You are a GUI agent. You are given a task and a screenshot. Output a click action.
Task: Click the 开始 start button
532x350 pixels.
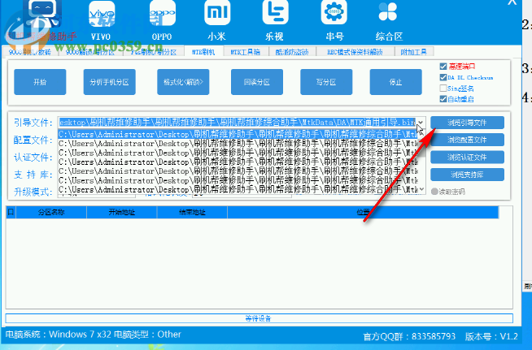(x=40, y=82)
